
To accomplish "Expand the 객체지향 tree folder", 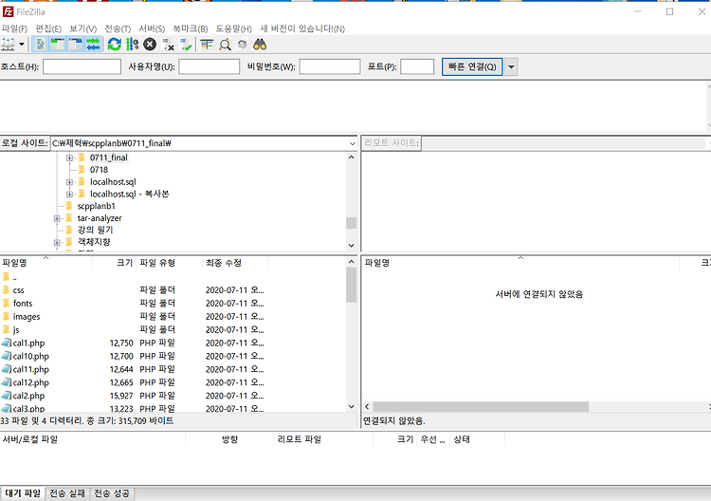I will pos(57,243).
